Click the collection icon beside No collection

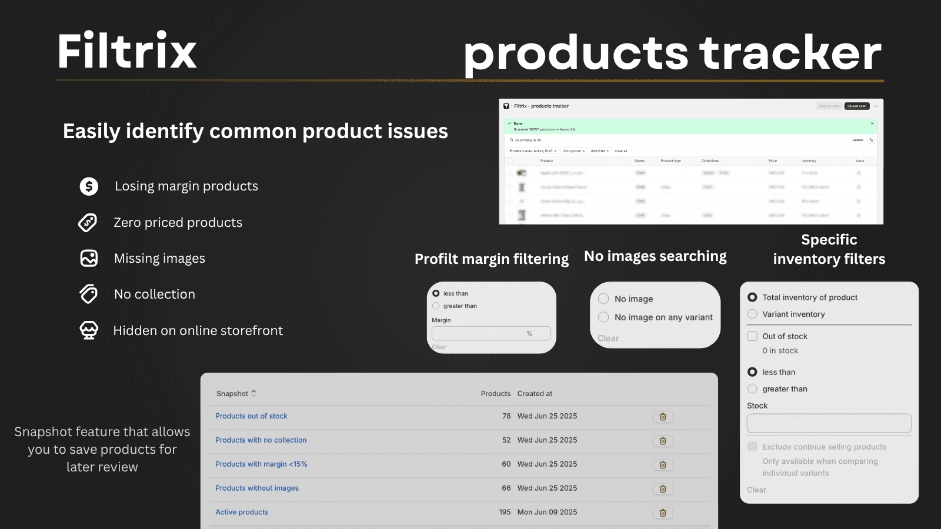(x=89, y=294)
